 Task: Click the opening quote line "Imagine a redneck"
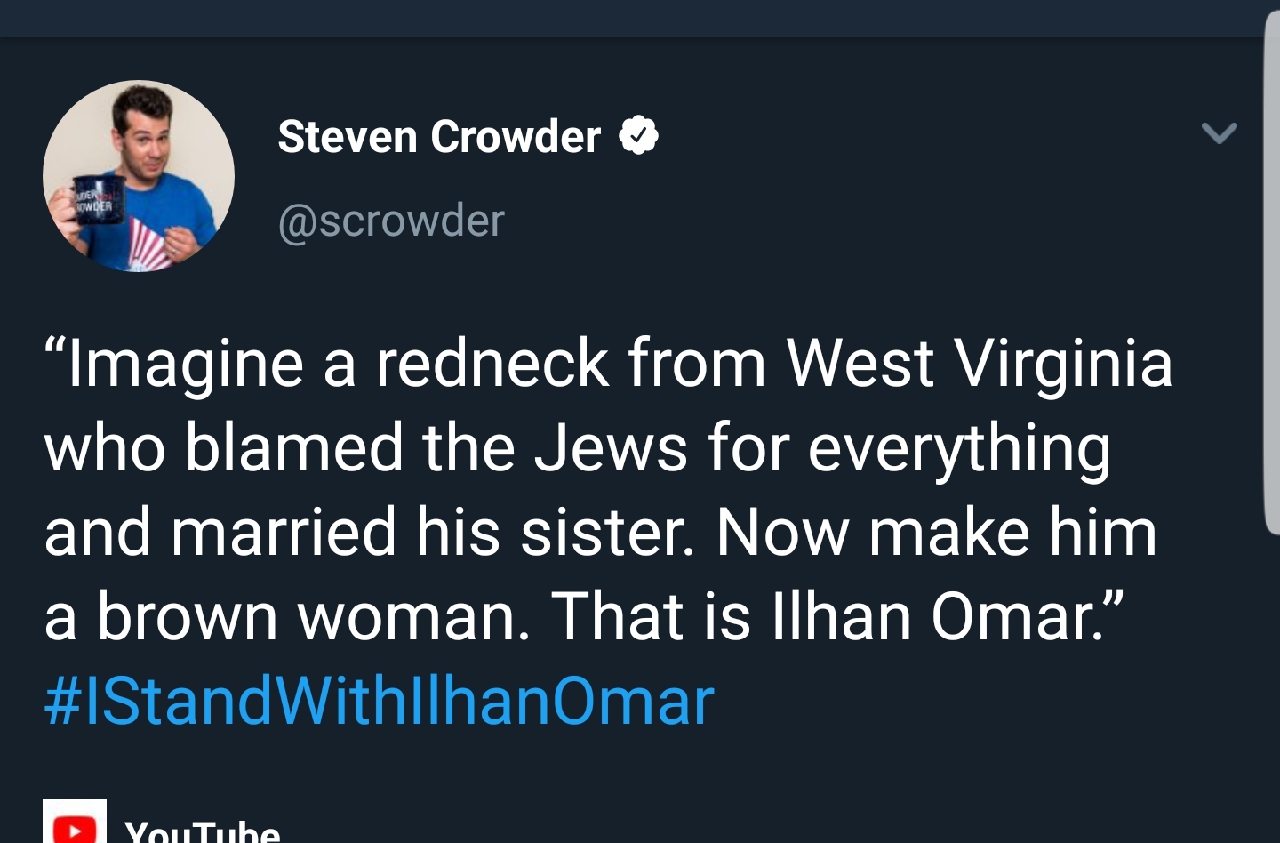[x=327, y=363]
